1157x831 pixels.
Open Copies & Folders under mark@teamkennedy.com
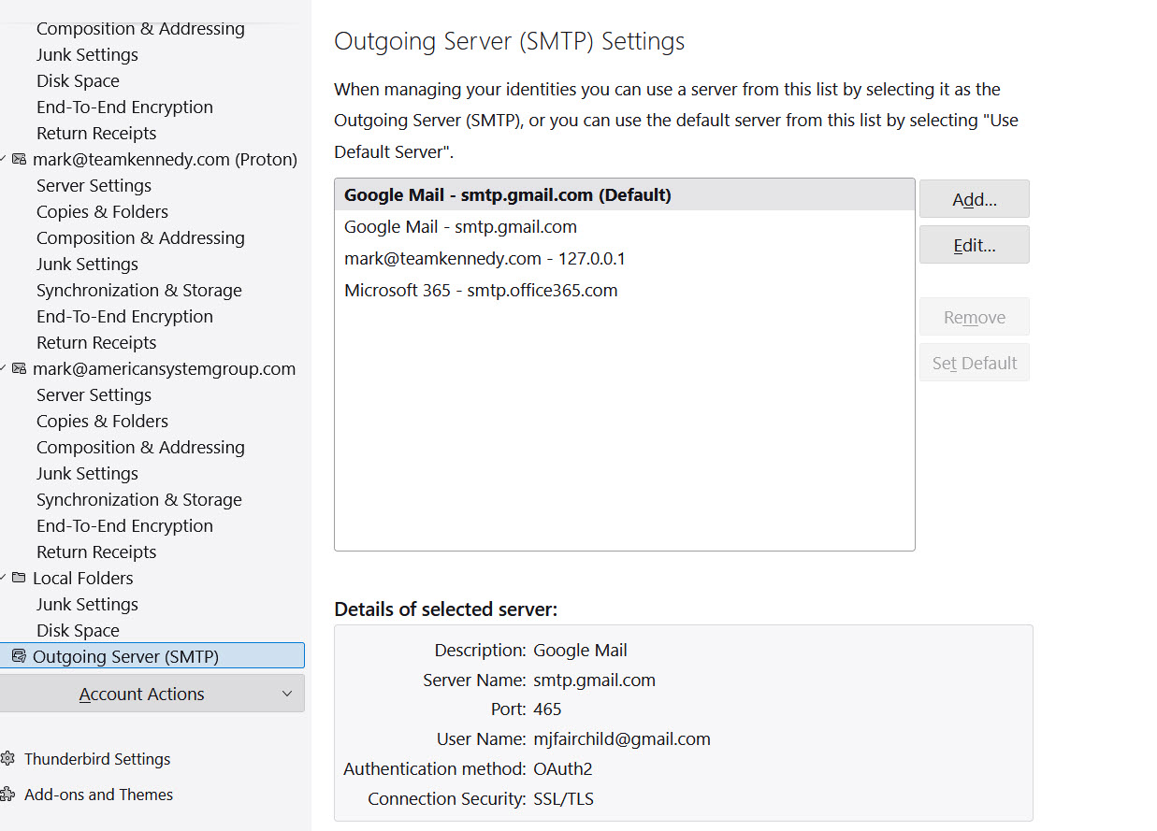[102, 211]
